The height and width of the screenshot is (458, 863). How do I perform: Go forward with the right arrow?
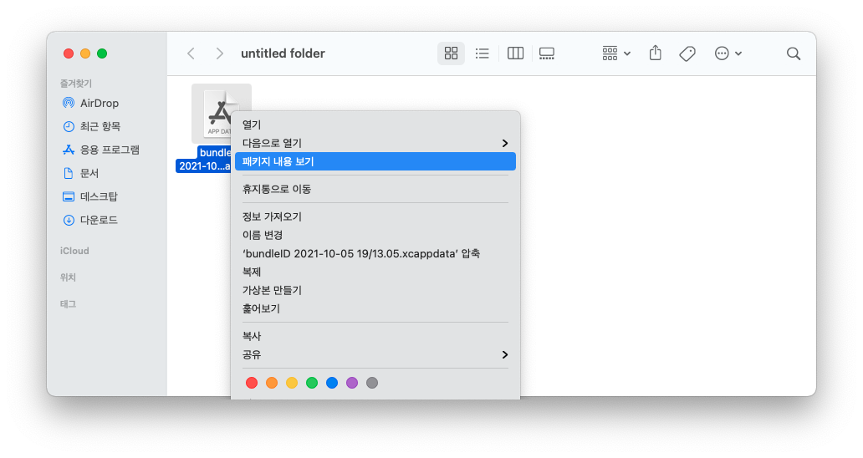pos(220,53)
